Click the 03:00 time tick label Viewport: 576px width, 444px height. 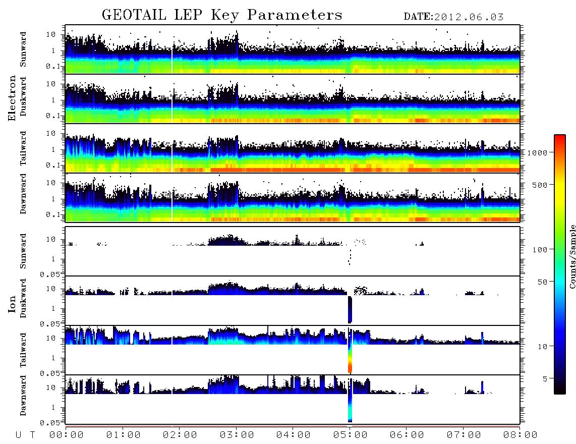237,435
